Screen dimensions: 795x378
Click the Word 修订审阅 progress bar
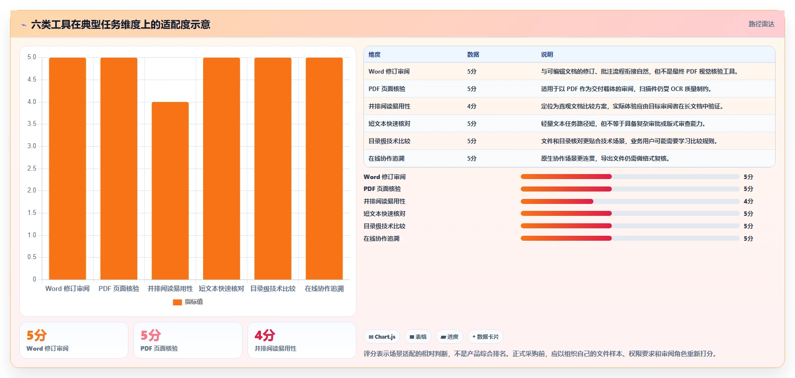click(x=630, y=177)
